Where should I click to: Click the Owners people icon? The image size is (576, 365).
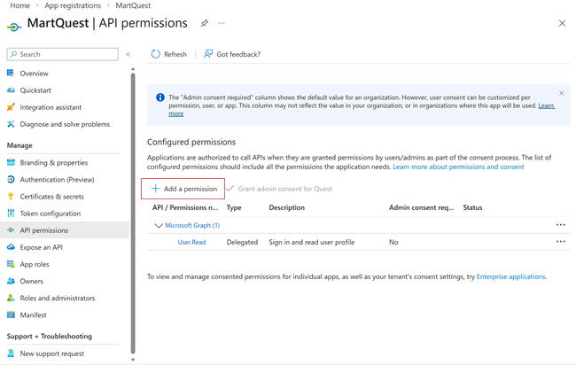(x=11, y=281)
